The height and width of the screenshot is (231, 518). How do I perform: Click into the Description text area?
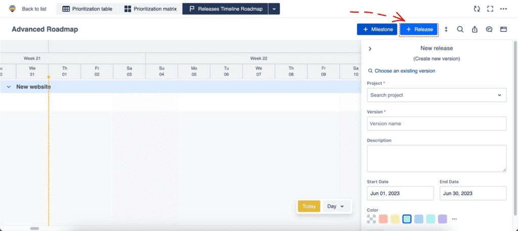(437, 158)
